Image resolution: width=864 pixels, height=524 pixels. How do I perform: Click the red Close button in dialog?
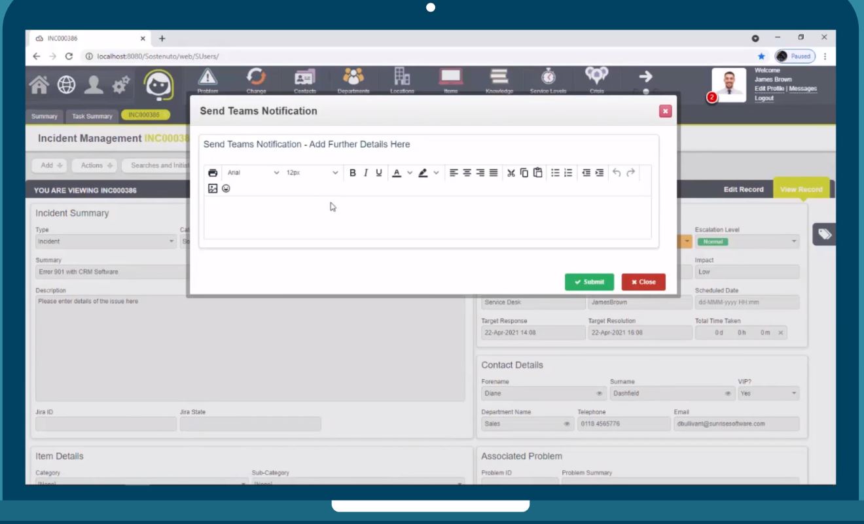[643, 282]
